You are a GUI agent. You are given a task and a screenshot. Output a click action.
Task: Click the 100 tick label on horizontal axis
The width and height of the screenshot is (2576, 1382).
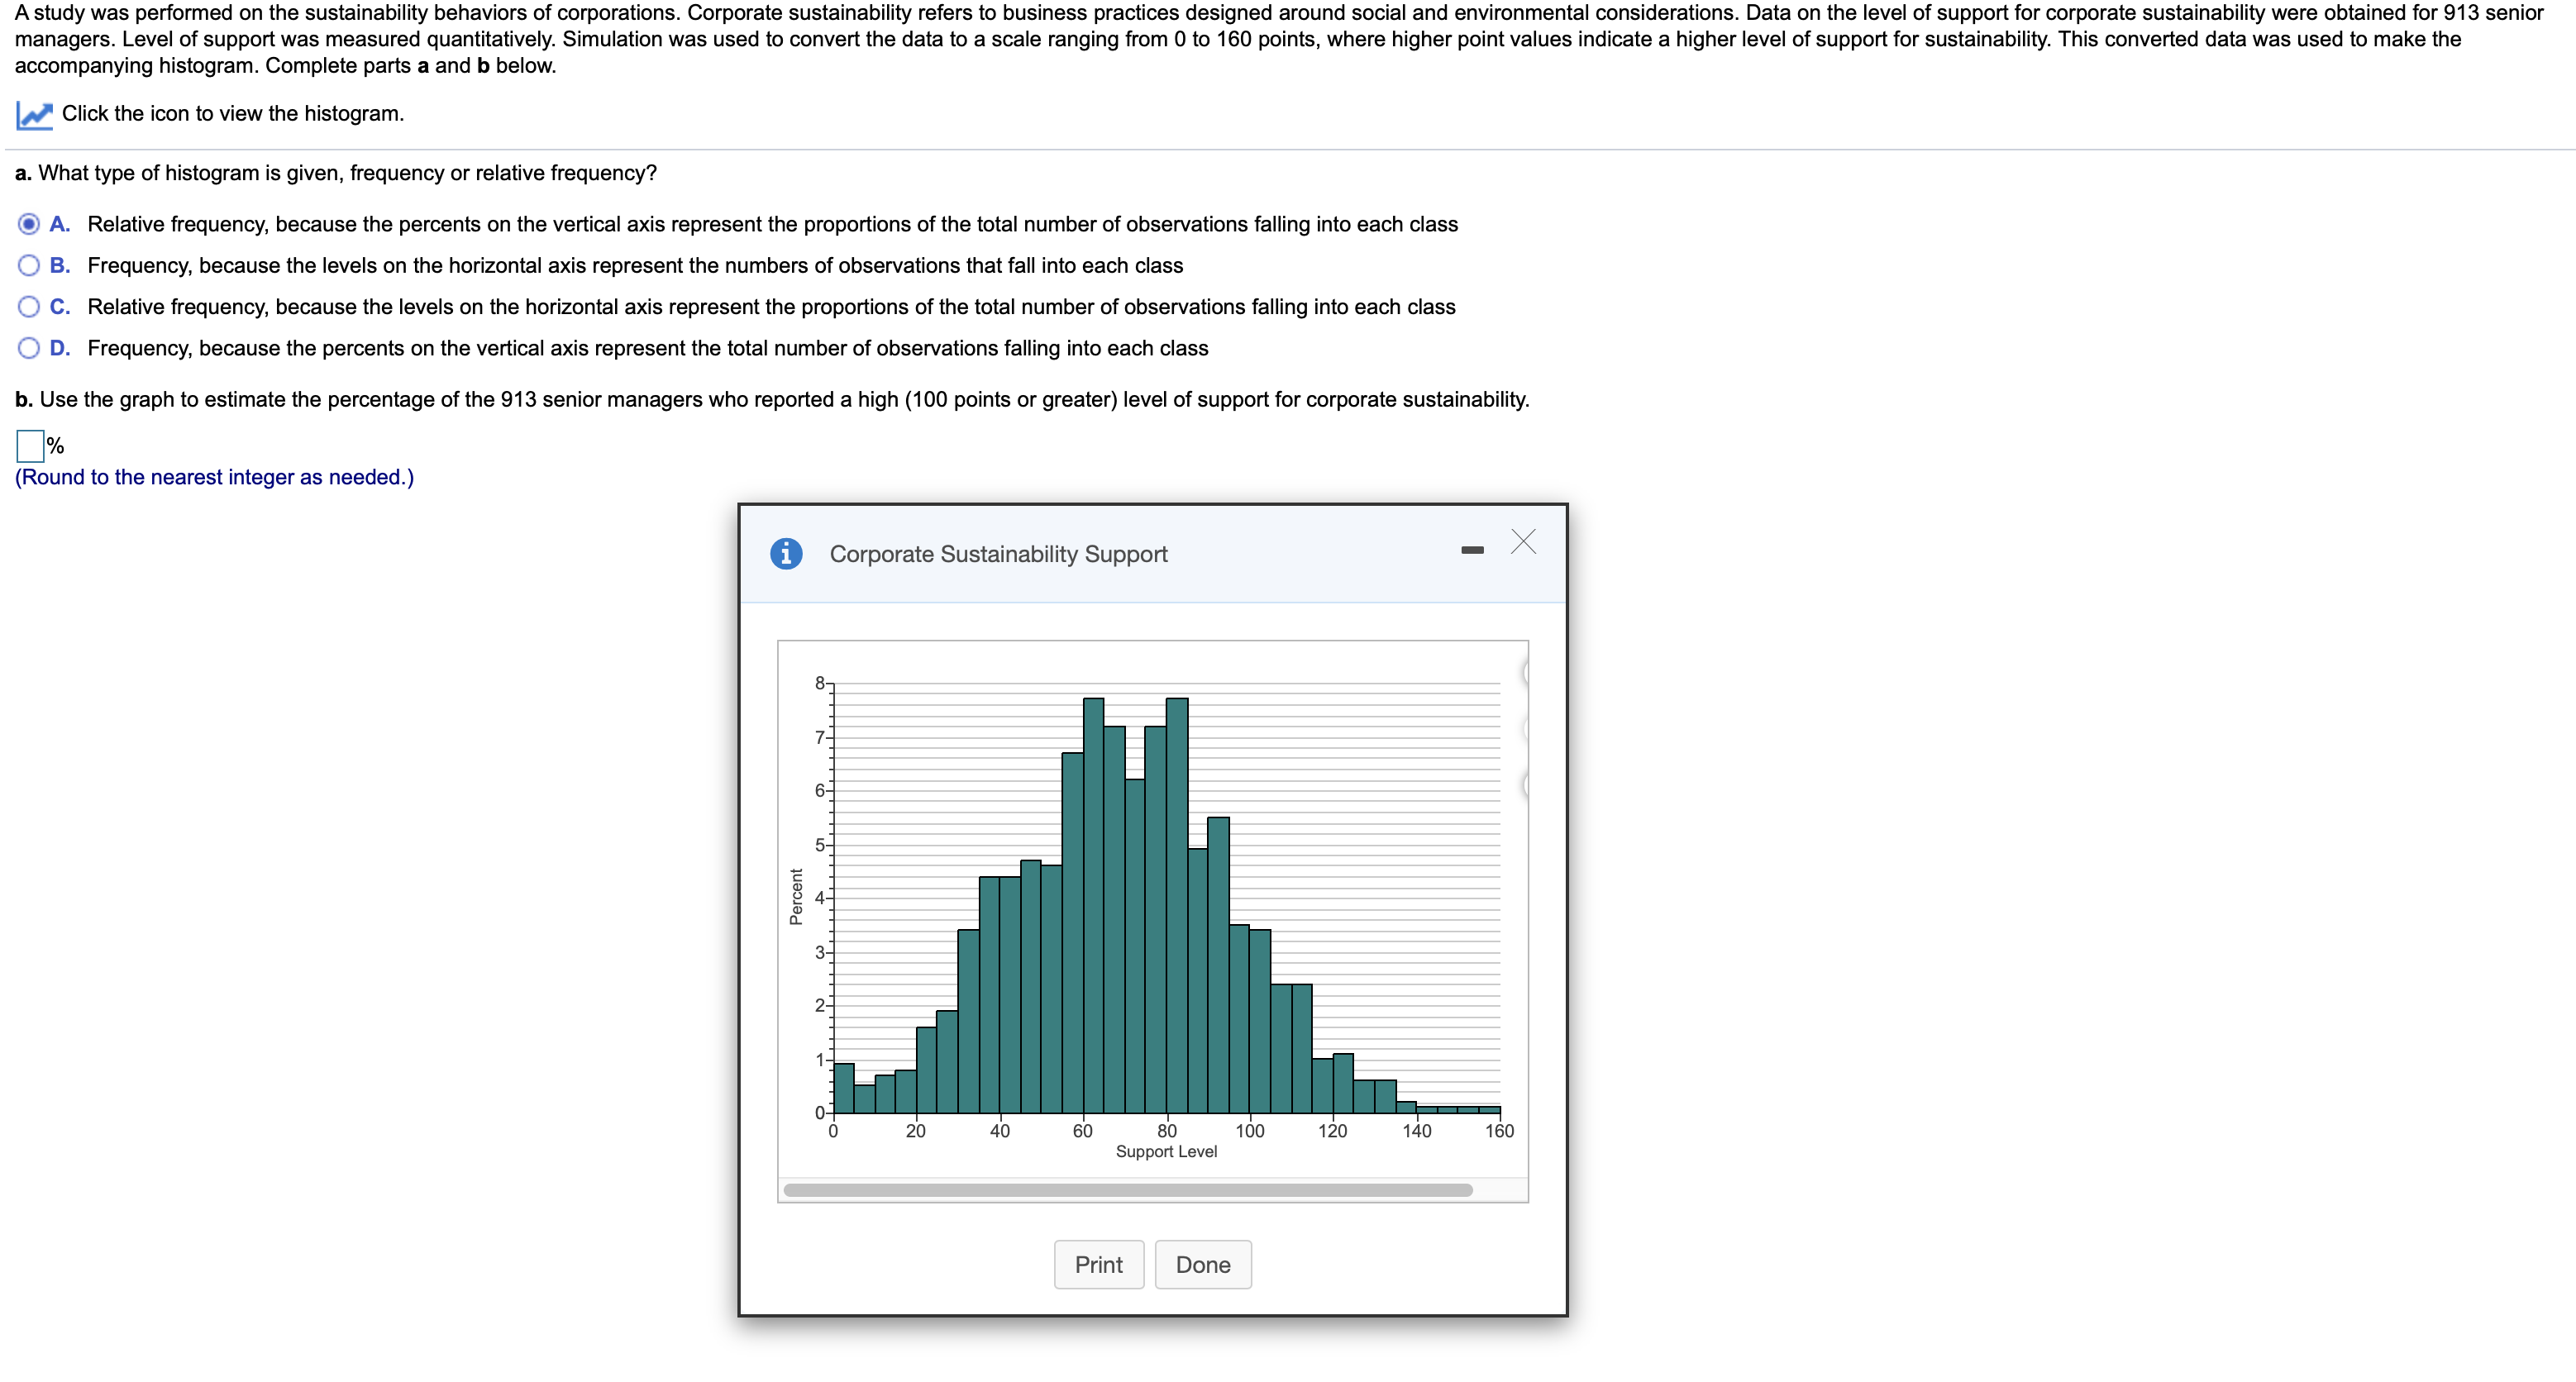tap(1249, 1131)
